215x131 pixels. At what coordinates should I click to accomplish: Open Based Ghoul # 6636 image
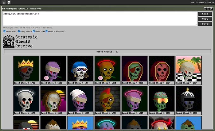(x=162, y=99)
